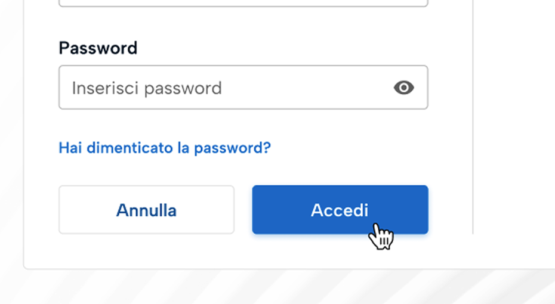Click the eye icon in Password field
Image resolution: width=555 pixels, height=304 pixels.
404,88
